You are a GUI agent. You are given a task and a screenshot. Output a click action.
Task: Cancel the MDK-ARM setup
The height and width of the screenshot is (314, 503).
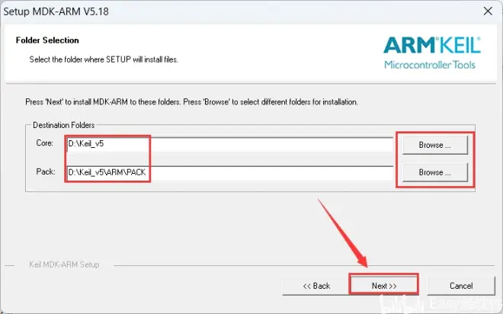pos(461,286)
